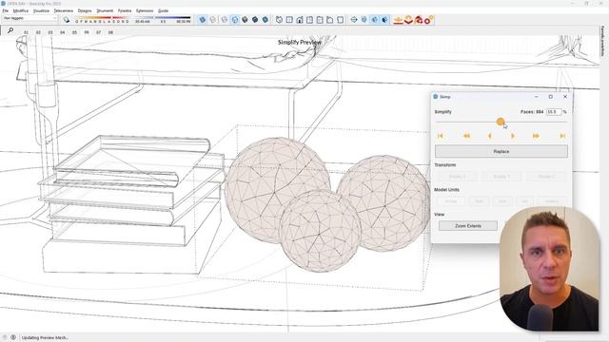Screen dimensions: 609x342
Task: Switch to the back view icon
Action: coord(320,19)
